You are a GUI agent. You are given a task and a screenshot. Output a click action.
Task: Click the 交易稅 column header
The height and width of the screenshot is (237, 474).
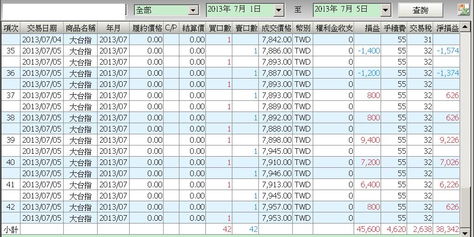point(420,28)
